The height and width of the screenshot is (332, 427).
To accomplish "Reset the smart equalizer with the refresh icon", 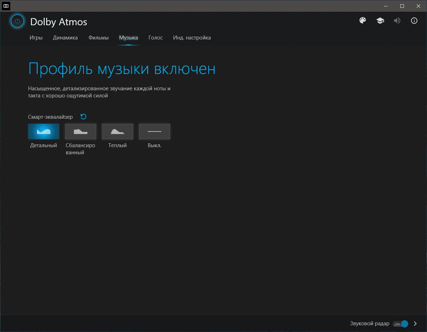I will pos(83,117).
